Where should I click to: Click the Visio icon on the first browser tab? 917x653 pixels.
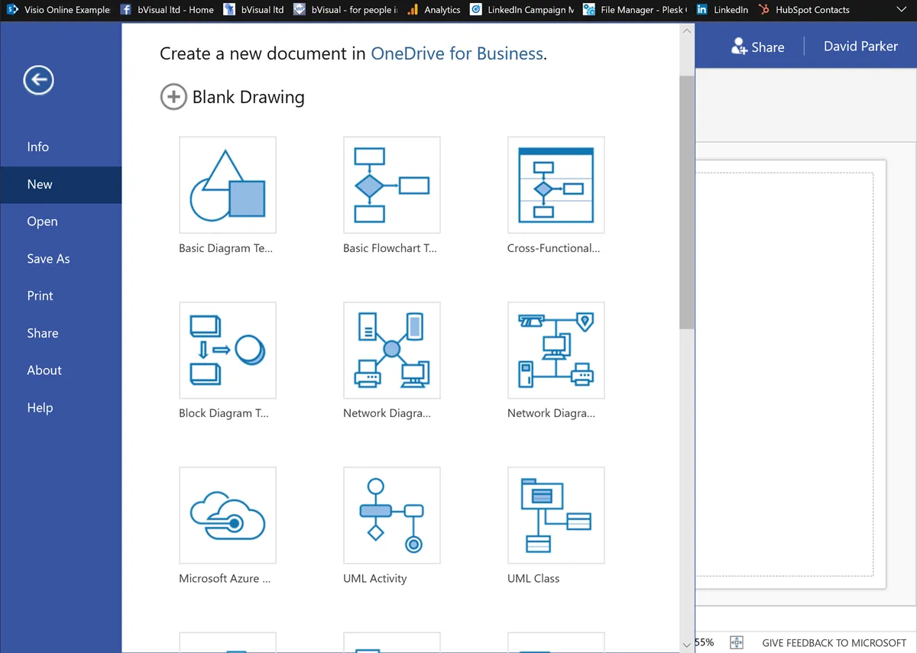11,10
